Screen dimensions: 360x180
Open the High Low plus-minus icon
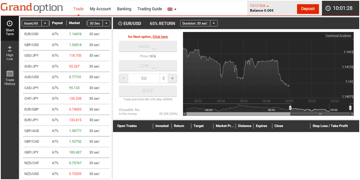point(10,48)
